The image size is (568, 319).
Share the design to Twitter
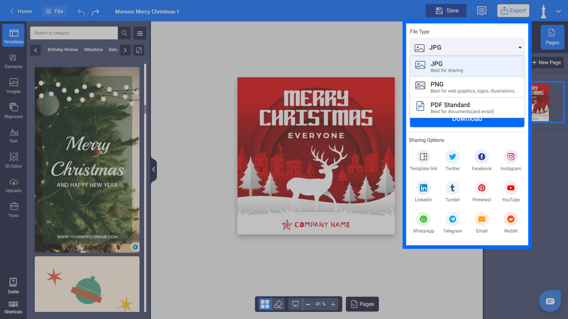click(452, 157)
